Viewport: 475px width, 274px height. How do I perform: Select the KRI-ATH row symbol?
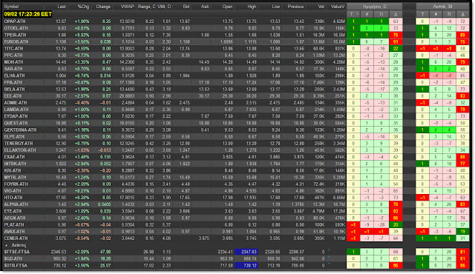pos(13,170)
